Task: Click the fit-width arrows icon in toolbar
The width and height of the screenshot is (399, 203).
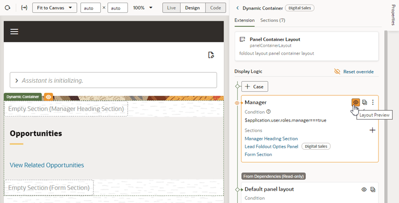Action: [24, 8]
